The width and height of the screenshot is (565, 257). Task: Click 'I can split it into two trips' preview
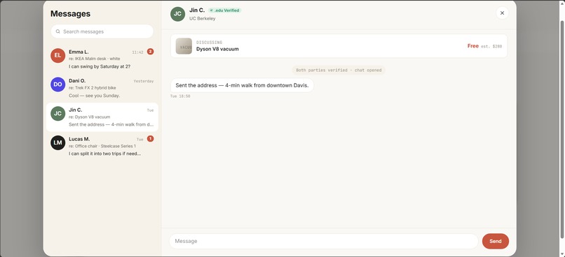coord(105,154)
